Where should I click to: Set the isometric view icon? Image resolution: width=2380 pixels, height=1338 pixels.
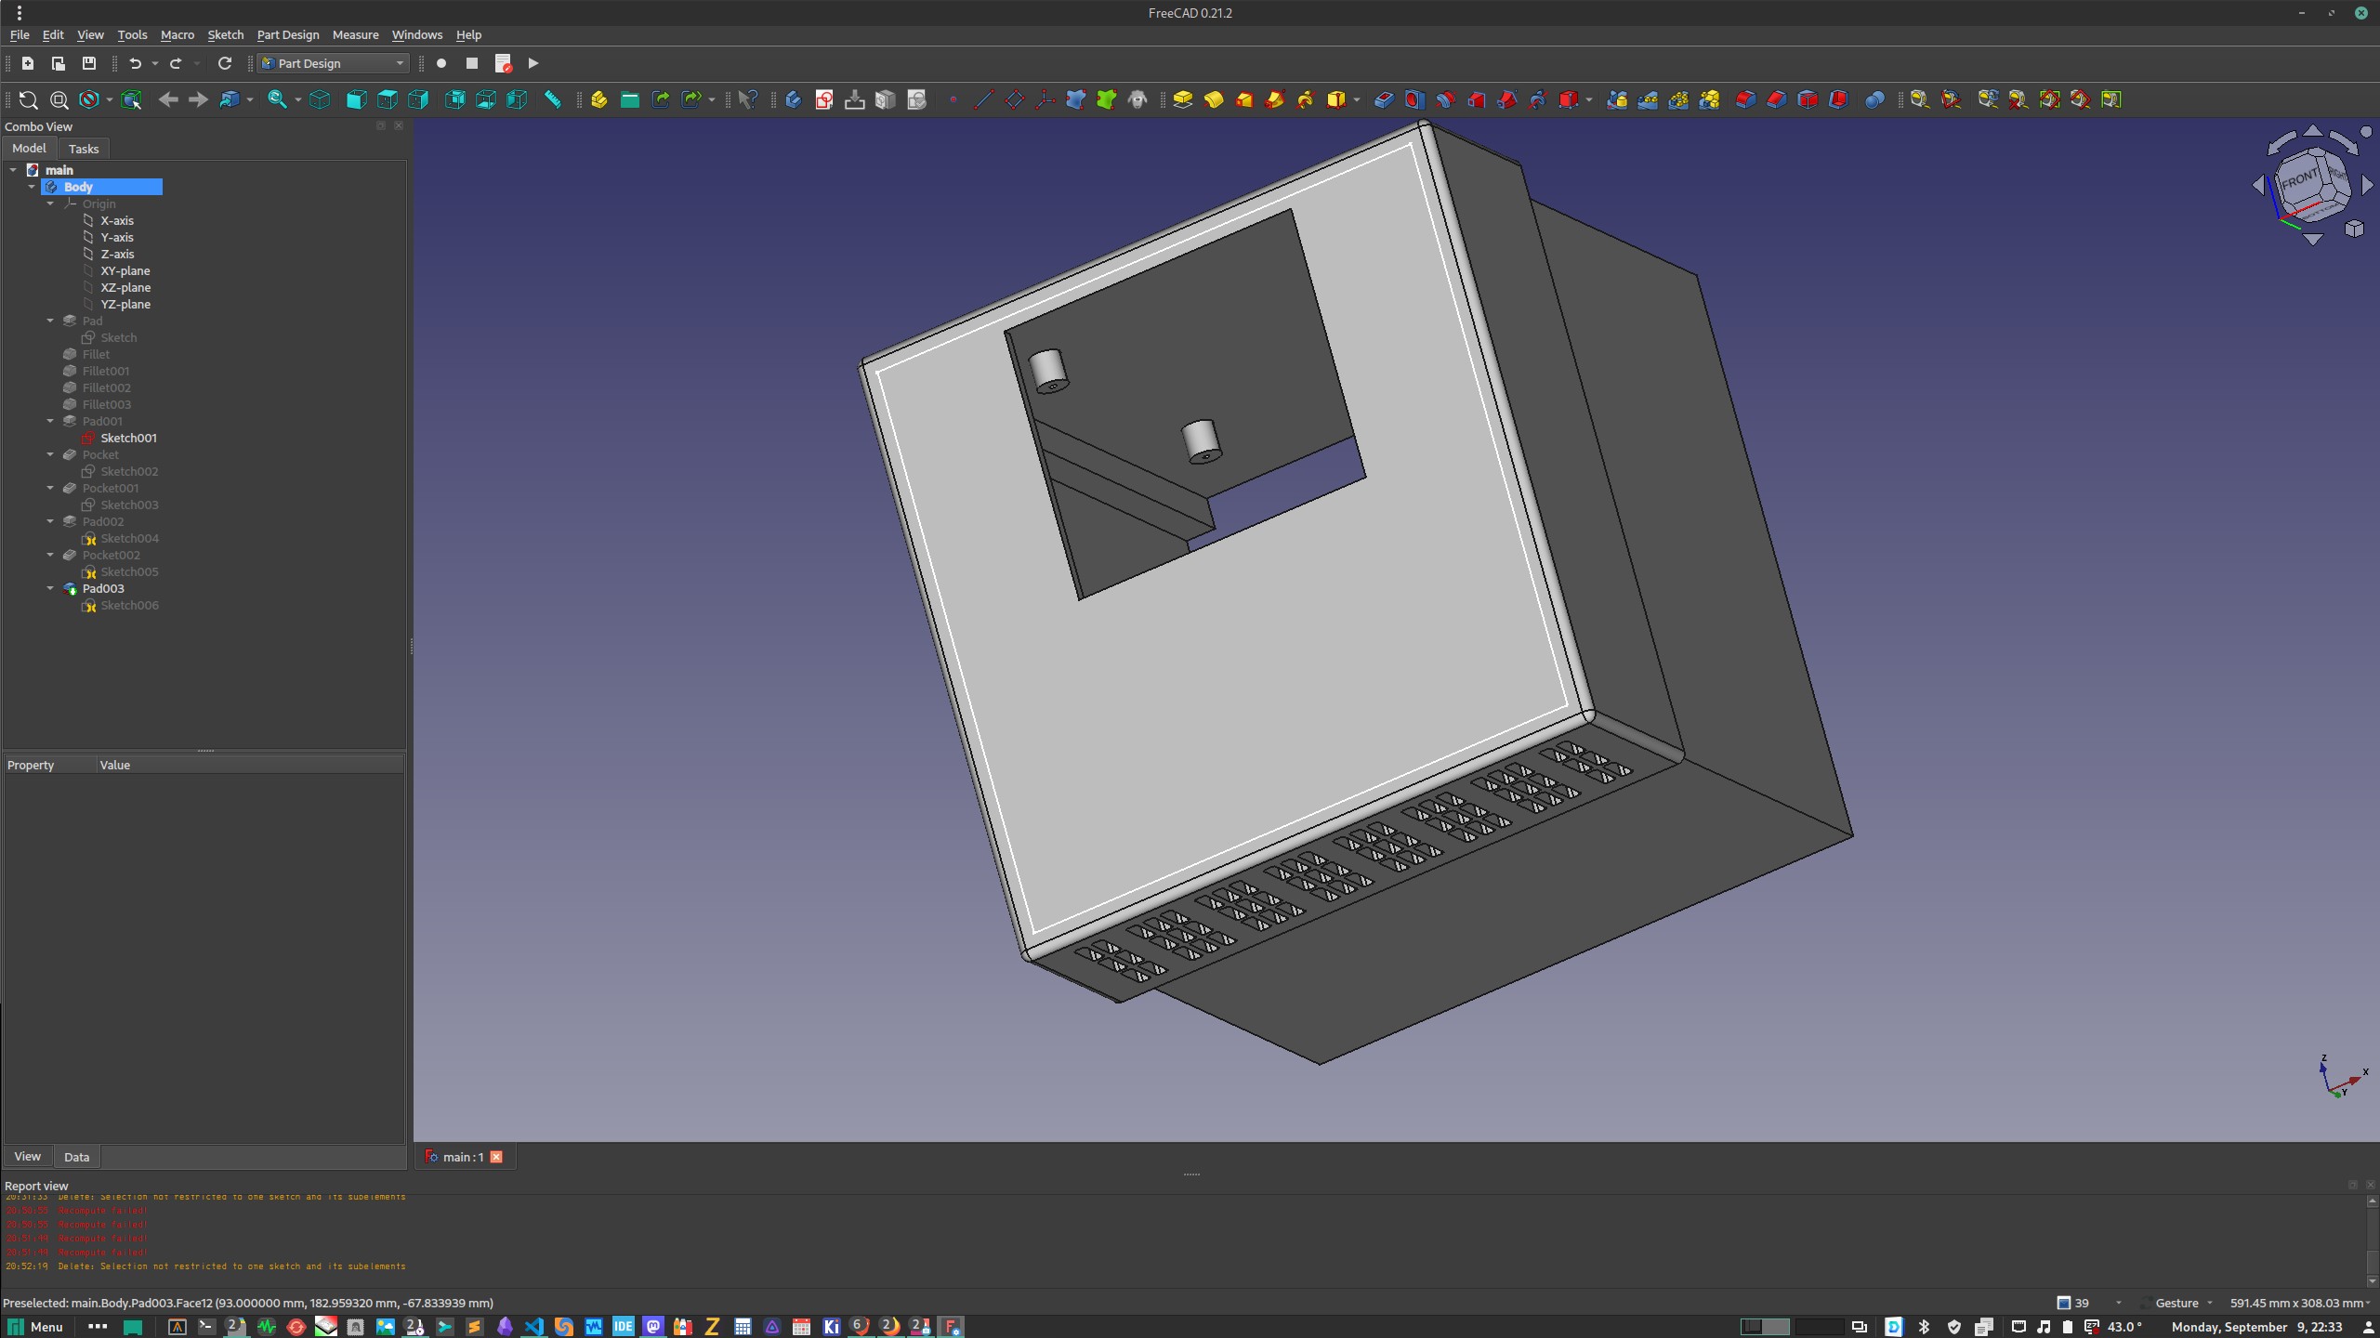click(x=320, y=99)
